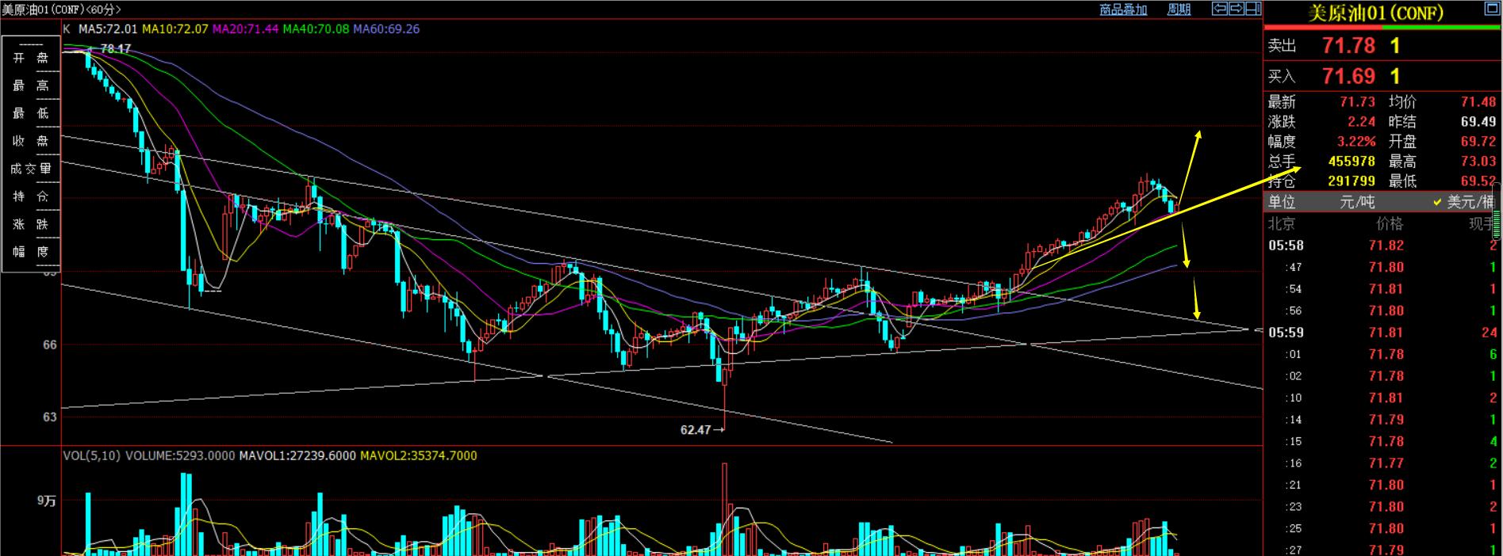The width and height of the screenshot is (1503, 556).
Task: Click the 63 price axis label
Action: tap(49, 417)
